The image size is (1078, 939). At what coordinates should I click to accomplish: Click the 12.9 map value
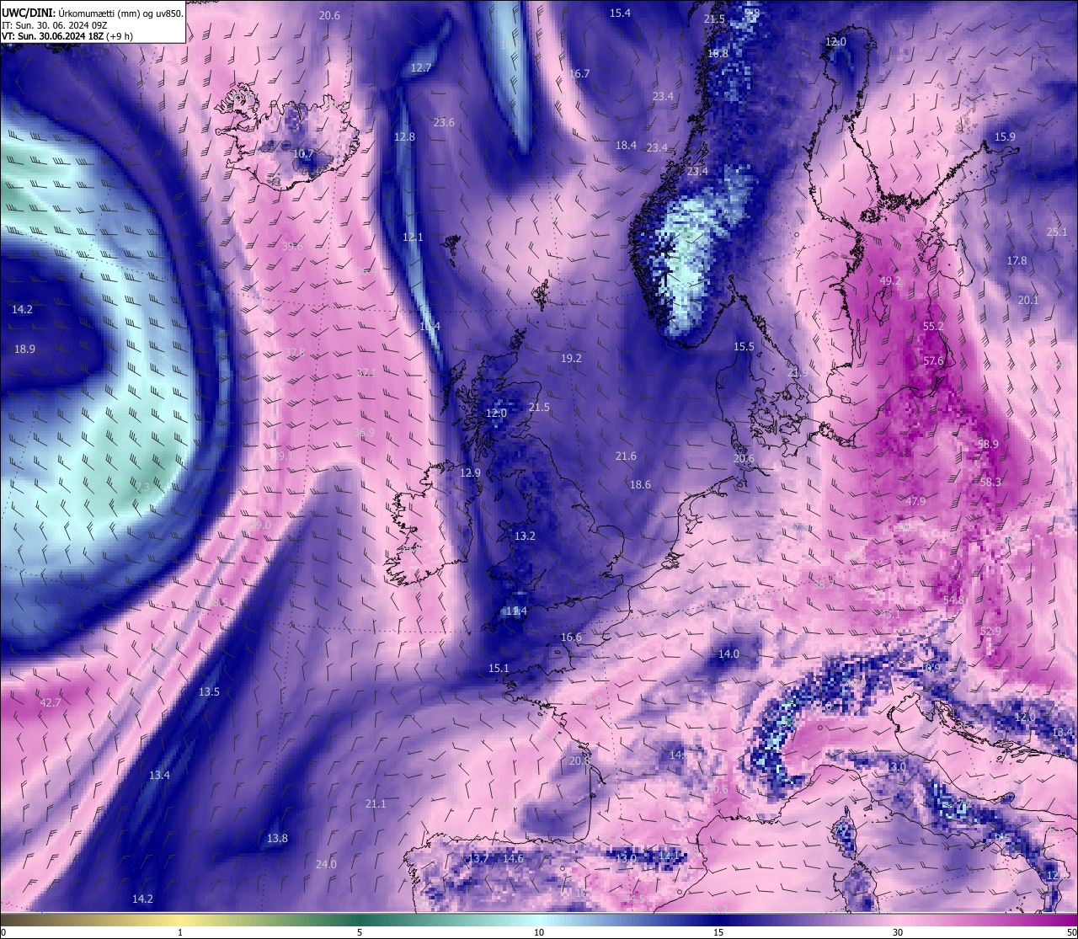(470, 472)
